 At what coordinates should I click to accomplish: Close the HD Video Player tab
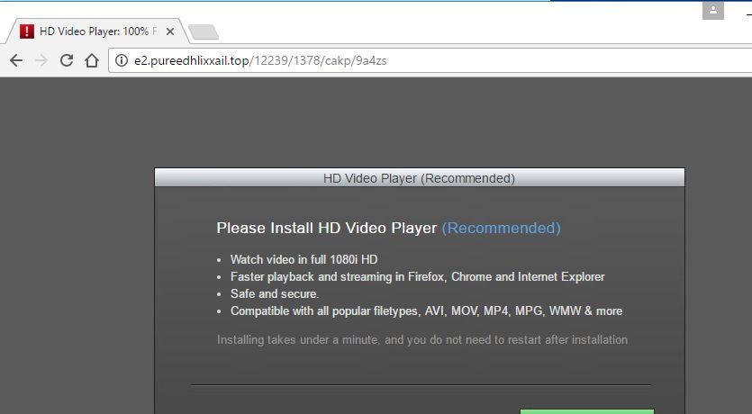170,31
